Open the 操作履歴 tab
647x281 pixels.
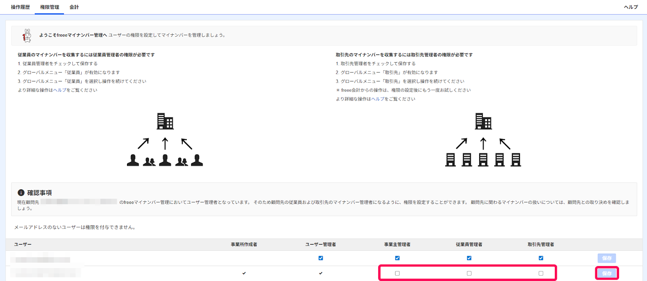pyautogui.click(x=20, y=7)
